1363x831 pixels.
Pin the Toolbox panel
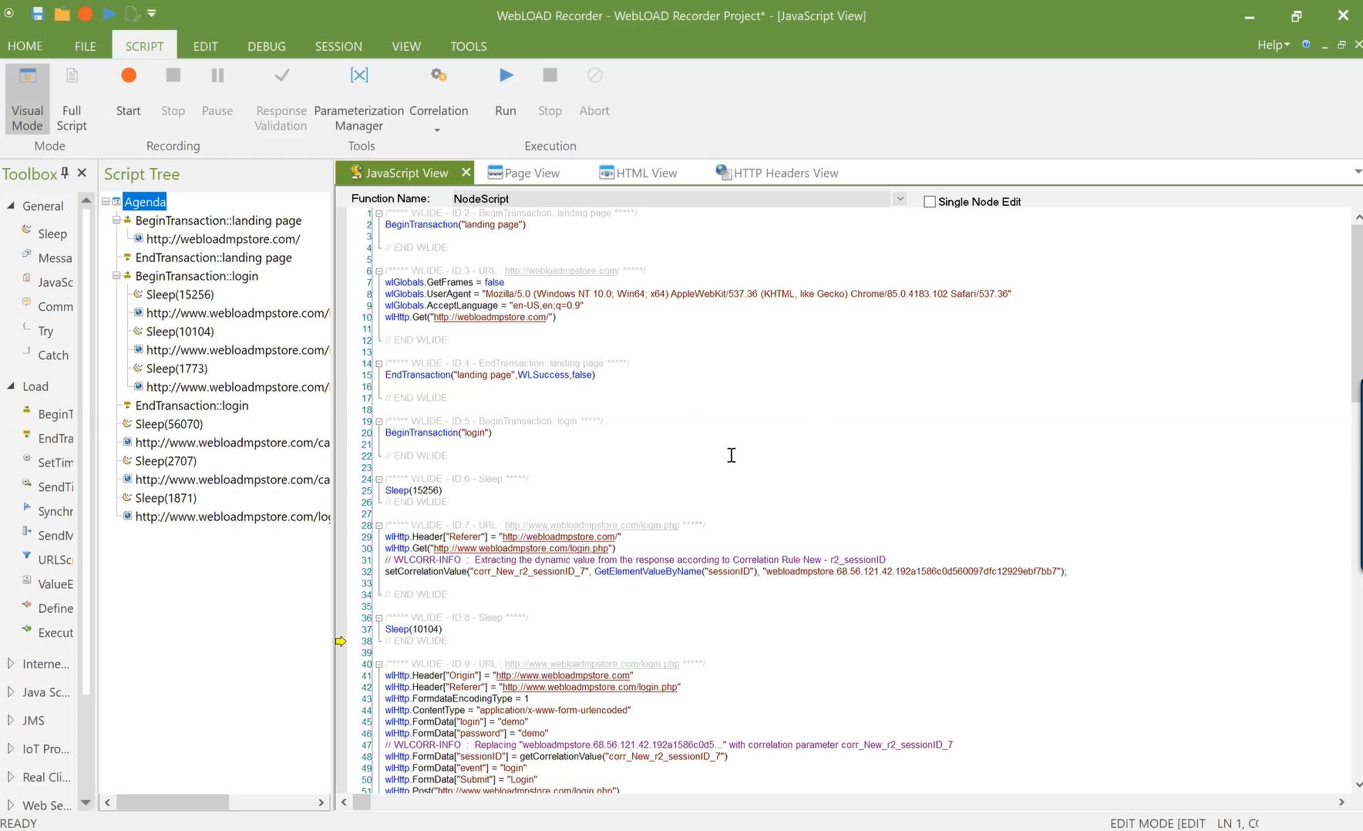[66, 173]
